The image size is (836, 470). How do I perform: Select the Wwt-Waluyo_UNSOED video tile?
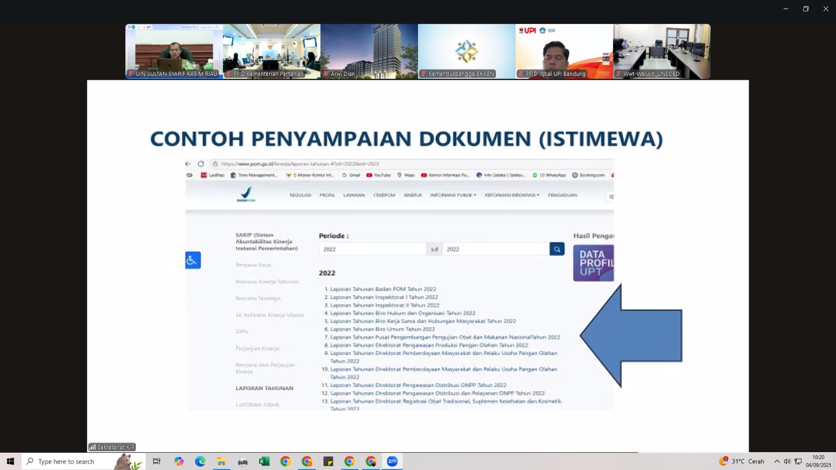tap(661, 51)
